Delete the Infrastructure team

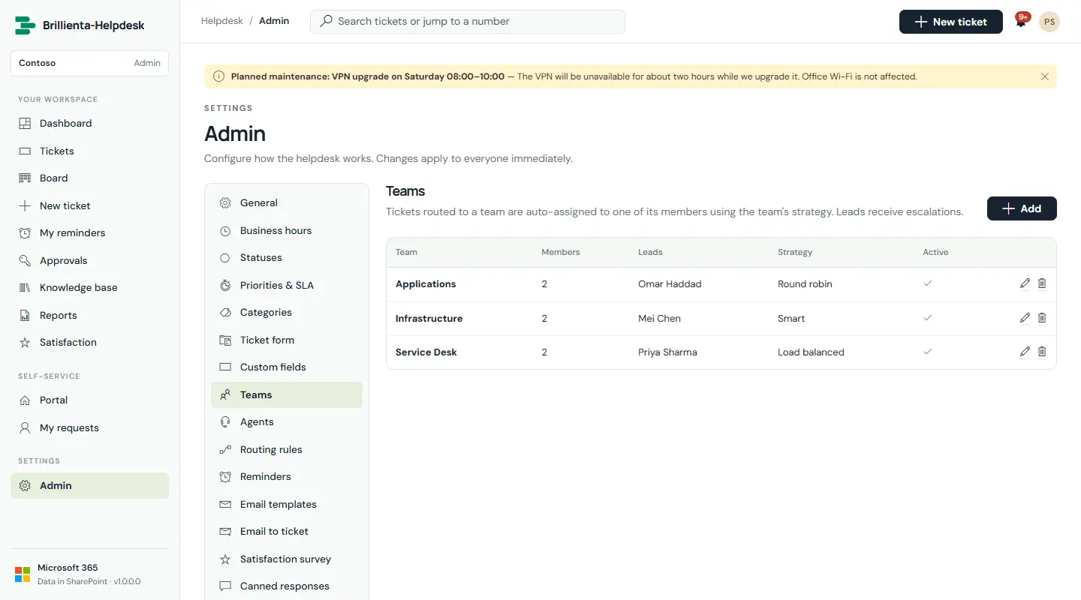[x=1042, y=318]
